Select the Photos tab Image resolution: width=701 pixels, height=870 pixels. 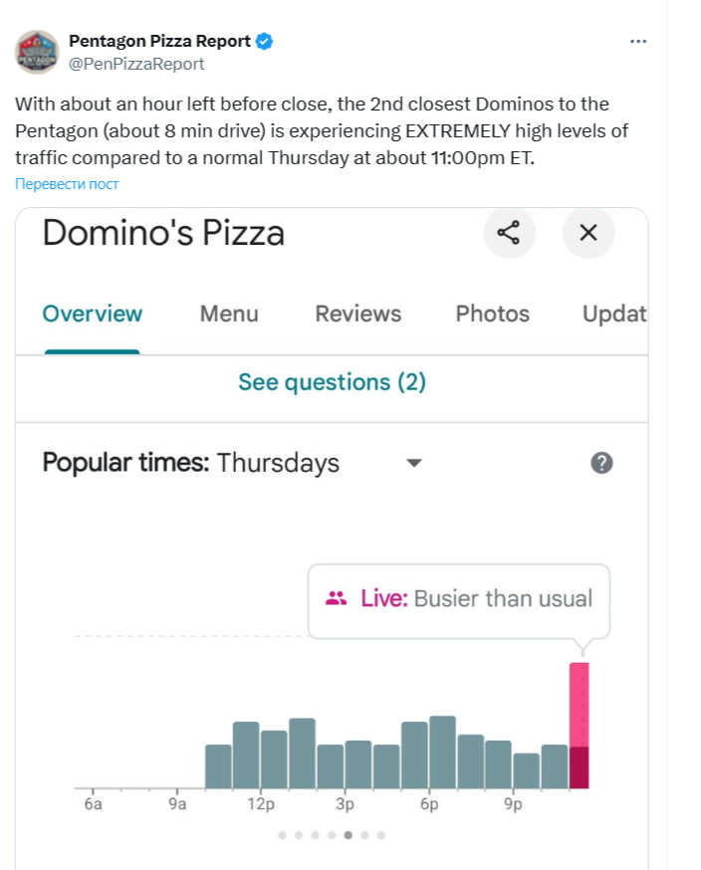coord(492,315)
